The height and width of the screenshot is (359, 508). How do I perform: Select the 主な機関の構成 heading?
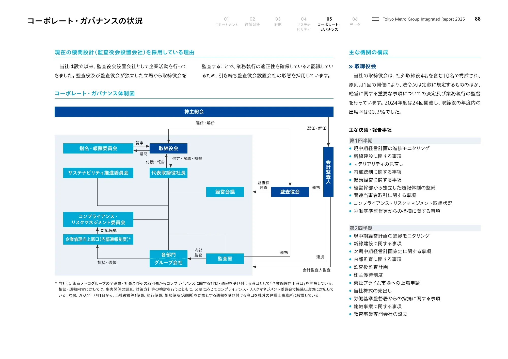click(368, 52)
